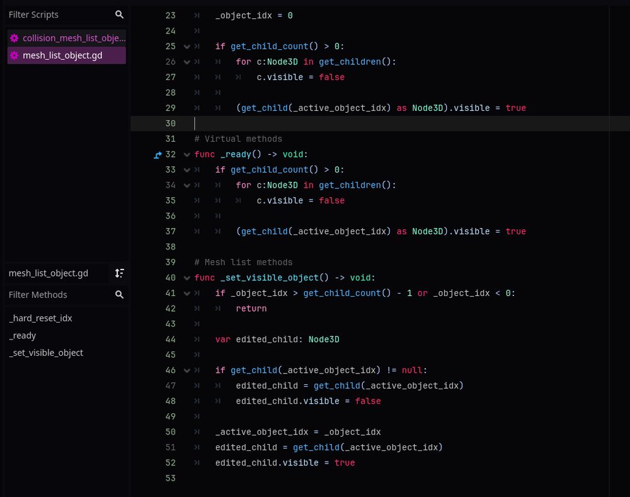Toggle alphabetical sorting of the methods list
Image resolution: width=630 pixels, height=497 pixels.
[119, 273]
